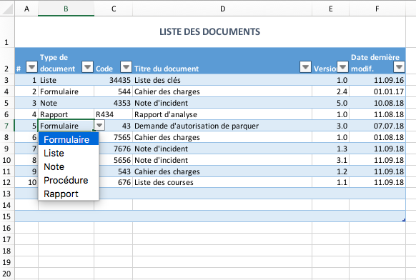Viewport: 416px width, 280px height.
Task: Select column F header
Action: [377, 9]
